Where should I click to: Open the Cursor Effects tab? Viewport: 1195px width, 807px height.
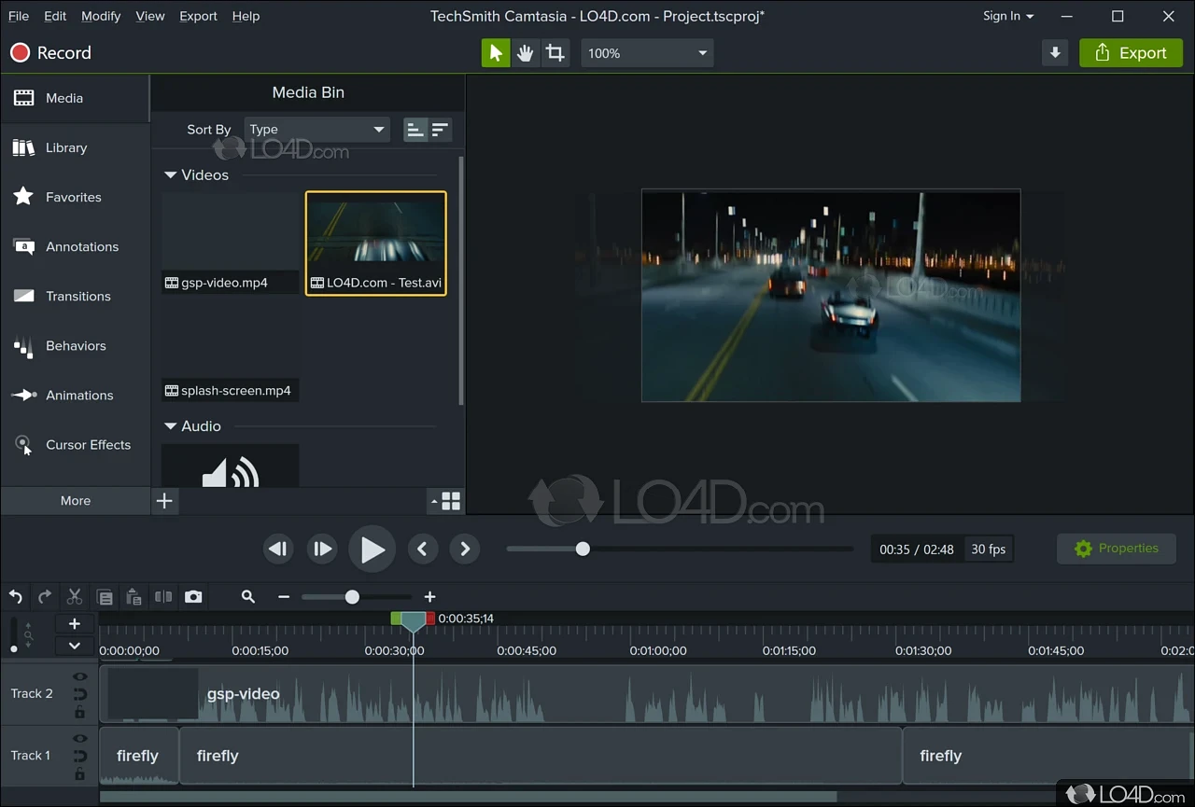click(x=75, y=444)
